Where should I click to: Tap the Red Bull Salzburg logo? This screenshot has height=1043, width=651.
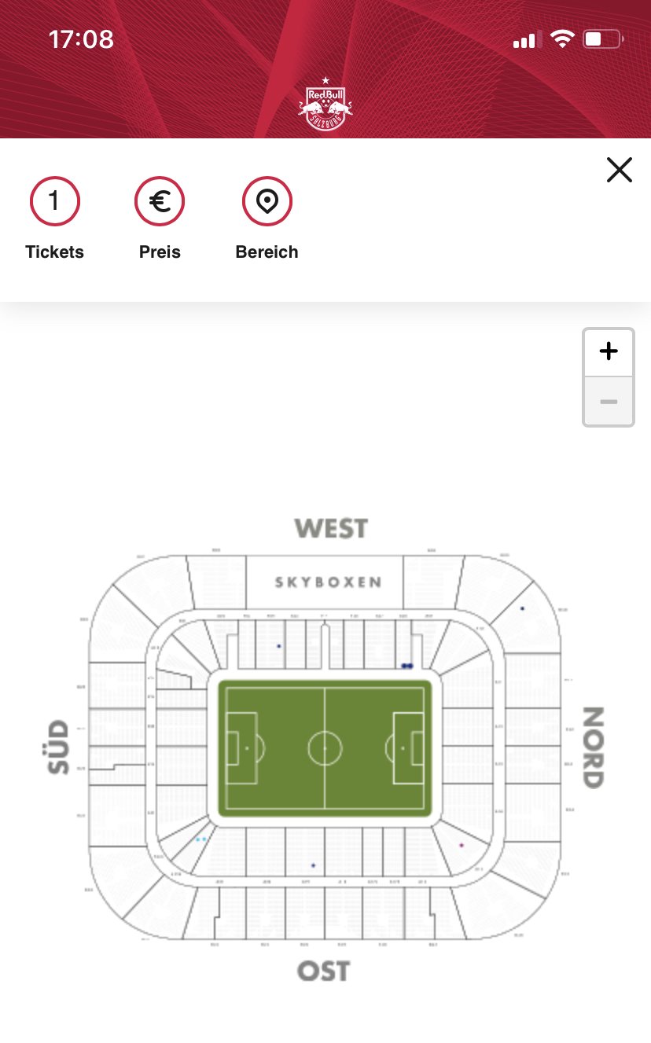click(x=325, y=105)
